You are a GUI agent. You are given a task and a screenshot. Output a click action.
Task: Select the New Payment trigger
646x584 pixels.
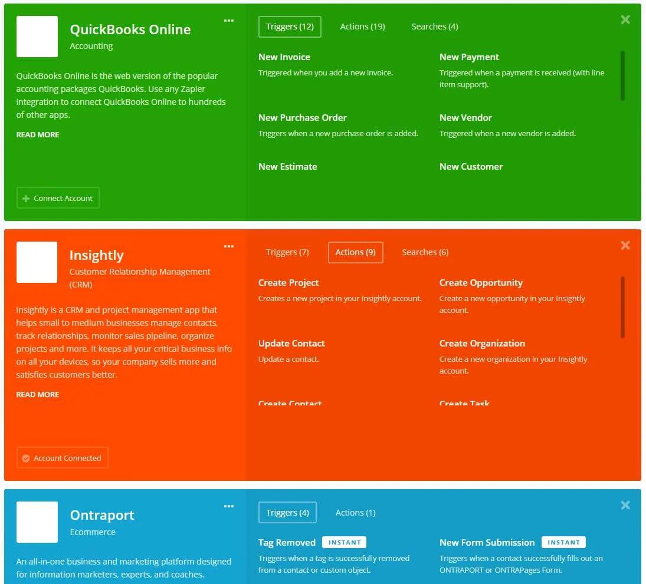click(x=469, y=57)
